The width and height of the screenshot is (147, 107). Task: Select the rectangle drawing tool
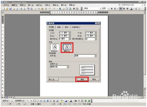34,101
